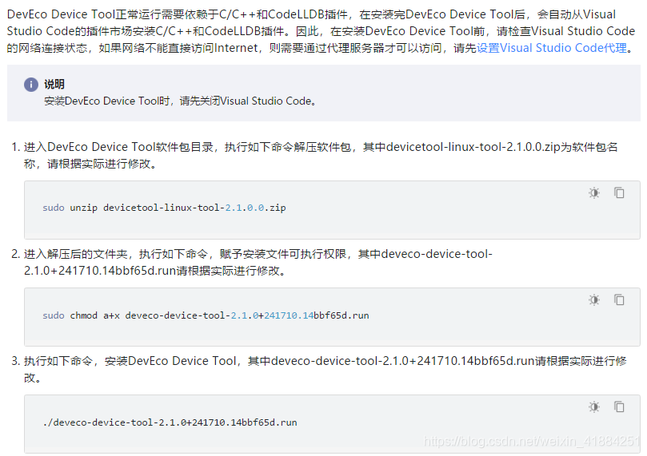Click the 说明 note heading
This screenshot has width=647, height=456.
coord(54,84)
